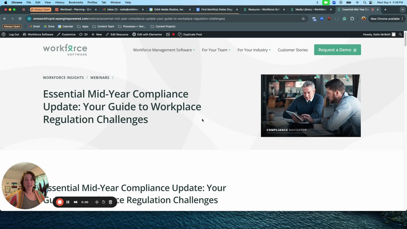Click the Workforce Software logo
407x229 pixels.
pyautogui.click(x=65, y=50)
